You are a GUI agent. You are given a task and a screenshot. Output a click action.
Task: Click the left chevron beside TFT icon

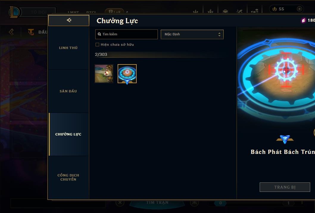click(x=11, y=32)
